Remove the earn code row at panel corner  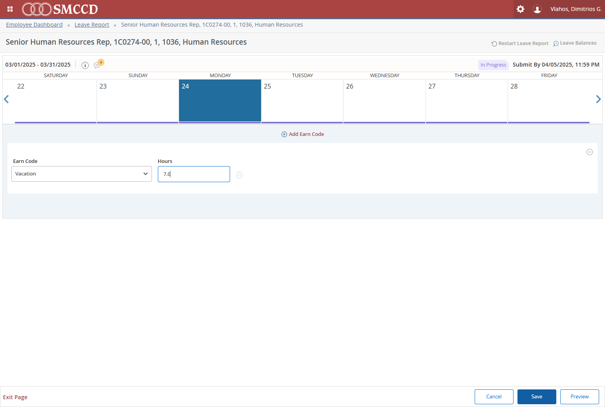(590, 152)
